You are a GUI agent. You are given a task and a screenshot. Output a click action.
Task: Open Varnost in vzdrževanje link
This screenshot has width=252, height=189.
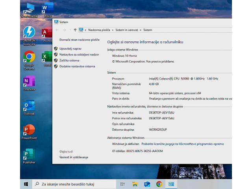tap(74, 157)
